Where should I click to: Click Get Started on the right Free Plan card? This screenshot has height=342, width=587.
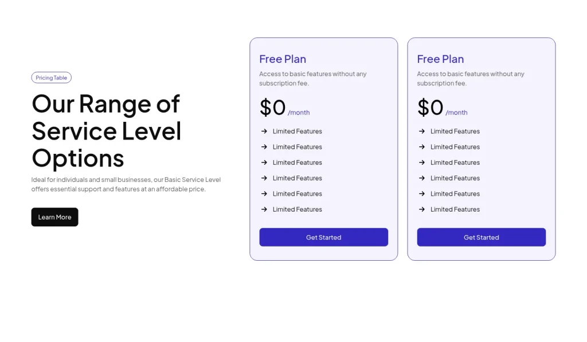tap(481, 237)
